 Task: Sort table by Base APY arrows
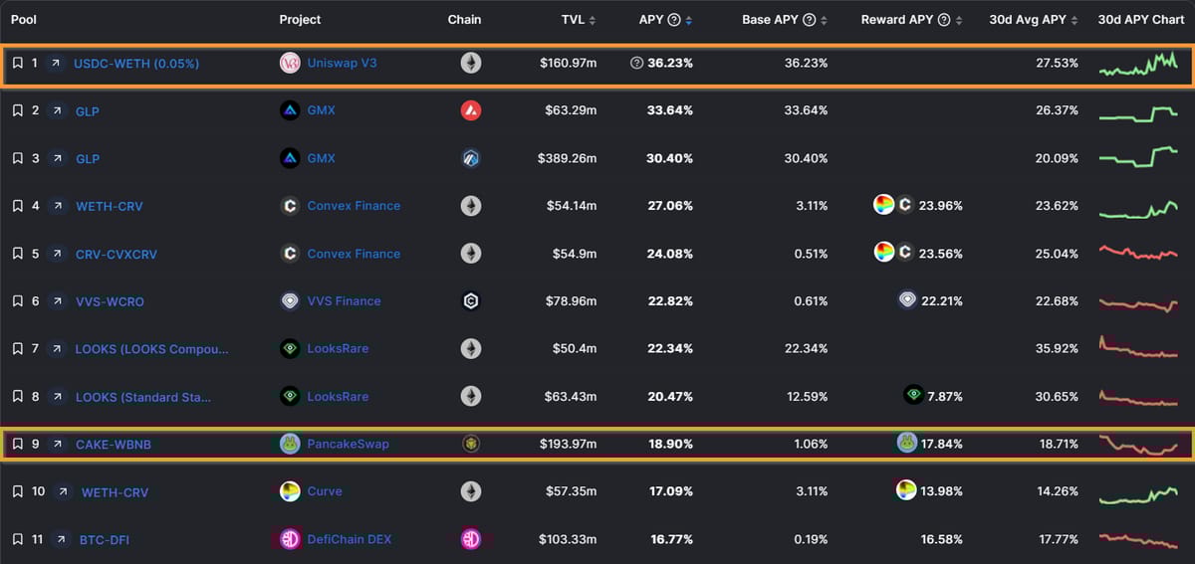(824, 20)
